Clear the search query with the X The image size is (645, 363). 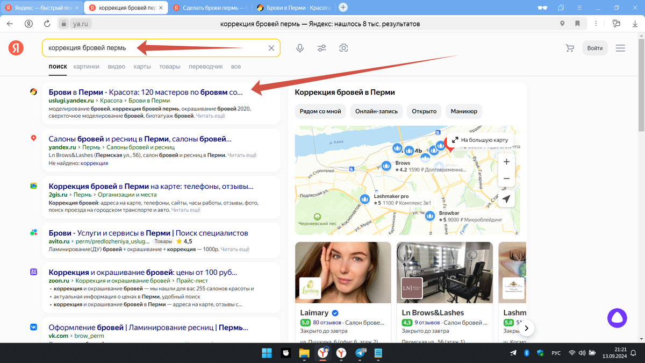click(x=271, y=48)
